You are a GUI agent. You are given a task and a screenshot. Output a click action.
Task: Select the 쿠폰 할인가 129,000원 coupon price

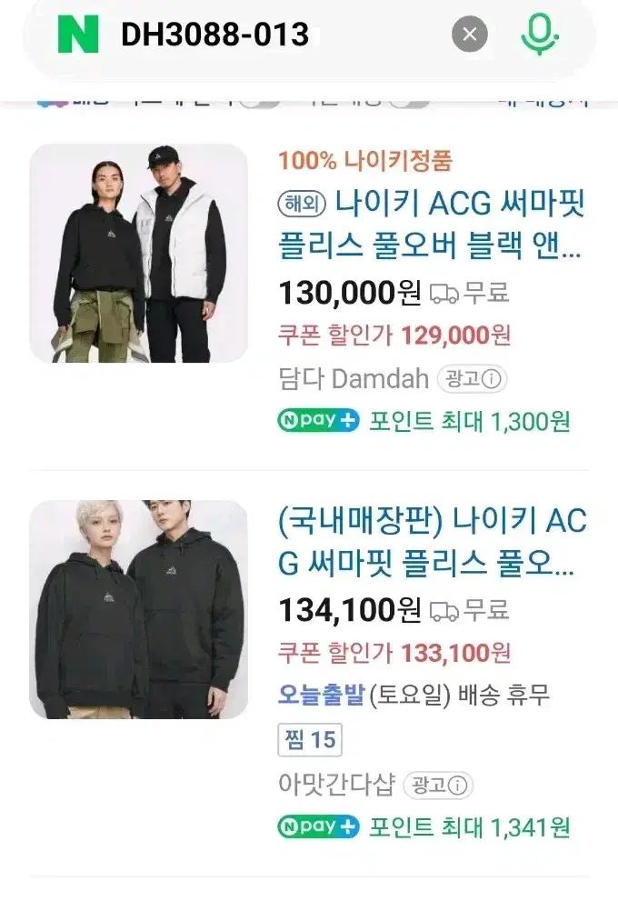pos(394,335)
